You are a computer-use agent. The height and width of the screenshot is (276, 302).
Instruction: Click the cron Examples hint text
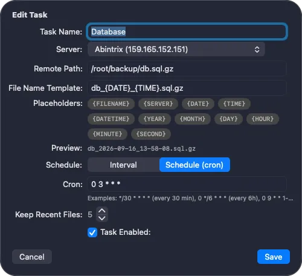(x=190, y=199)
